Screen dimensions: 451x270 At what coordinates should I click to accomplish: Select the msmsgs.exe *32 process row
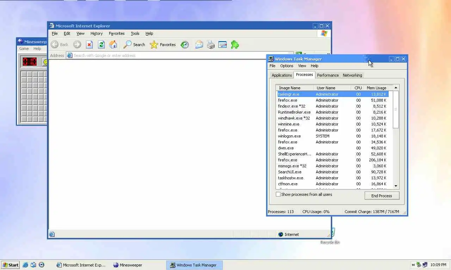click(332, 166)
